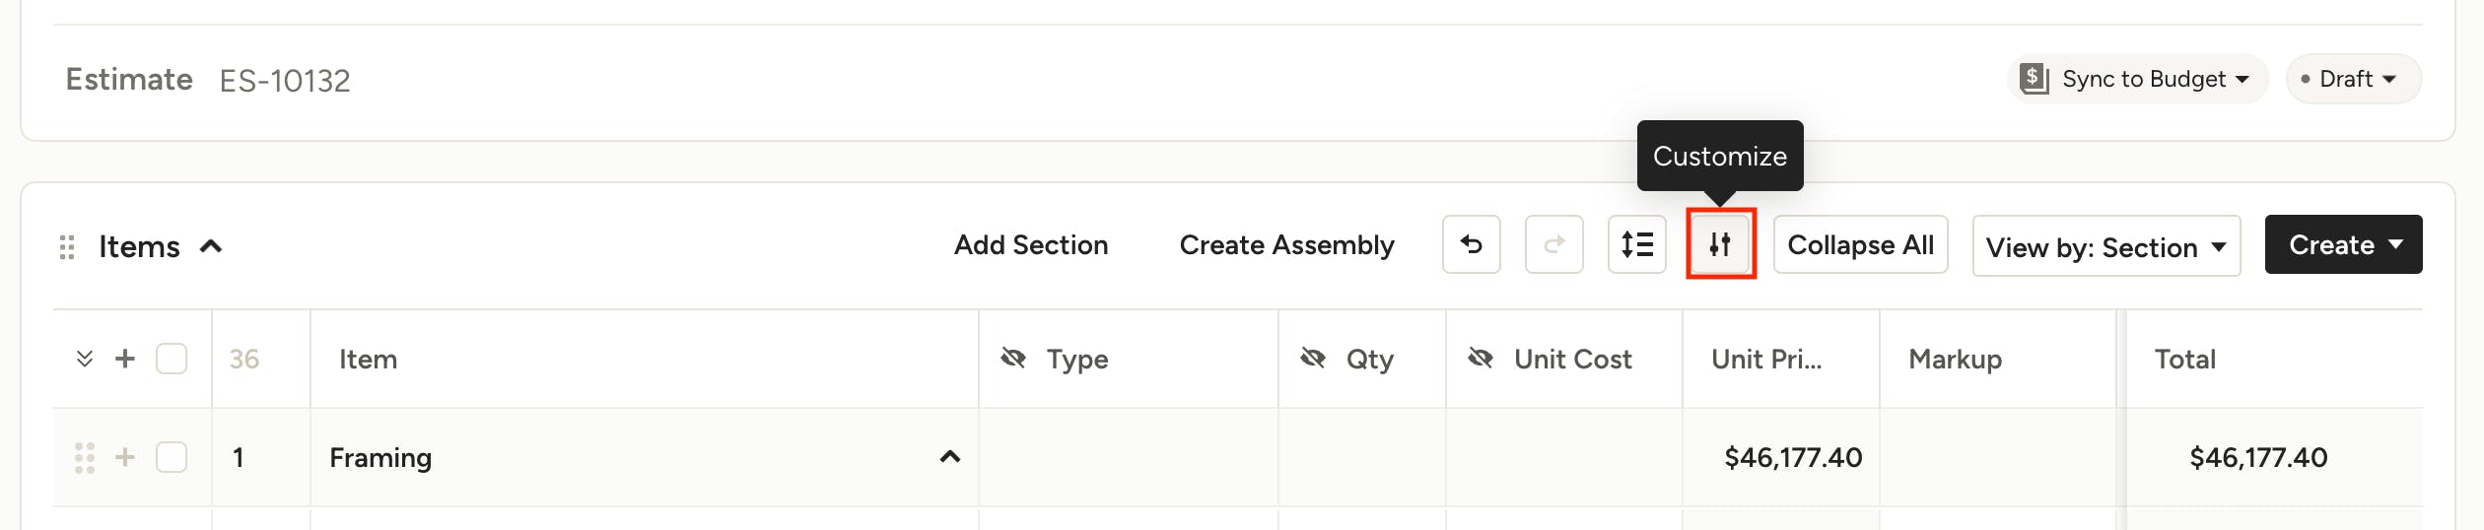Click the Framing row drag handle
The width and height of the screenshot is (2484, 530).
point(85,458)
